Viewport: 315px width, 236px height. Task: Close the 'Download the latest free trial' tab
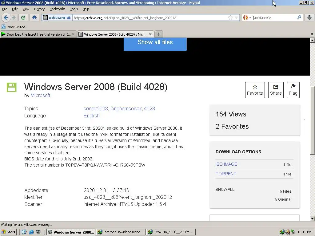(73, 34)
